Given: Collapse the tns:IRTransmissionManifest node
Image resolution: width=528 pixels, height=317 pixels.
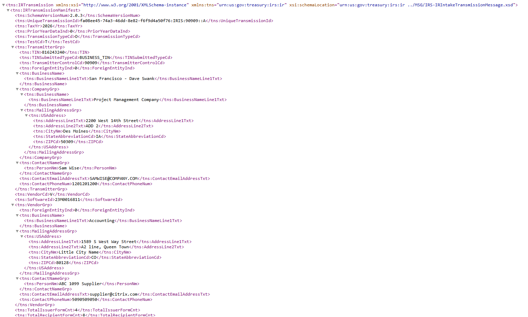Looking at the screenshot, I should point(8,10).
